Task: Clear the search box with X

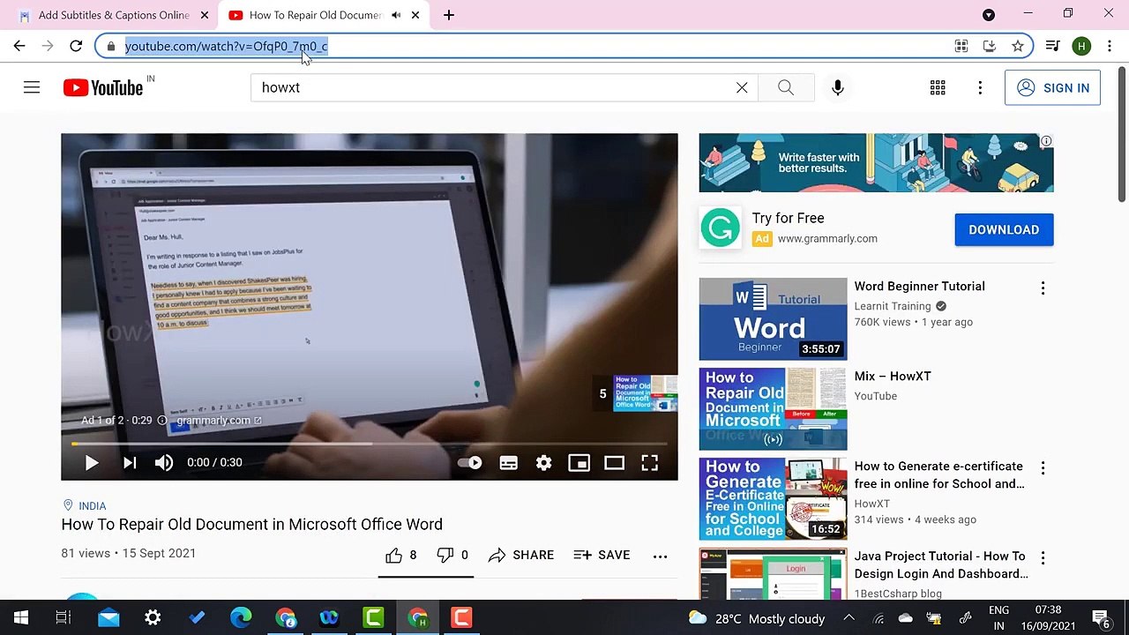Action: tap(742, 87)
